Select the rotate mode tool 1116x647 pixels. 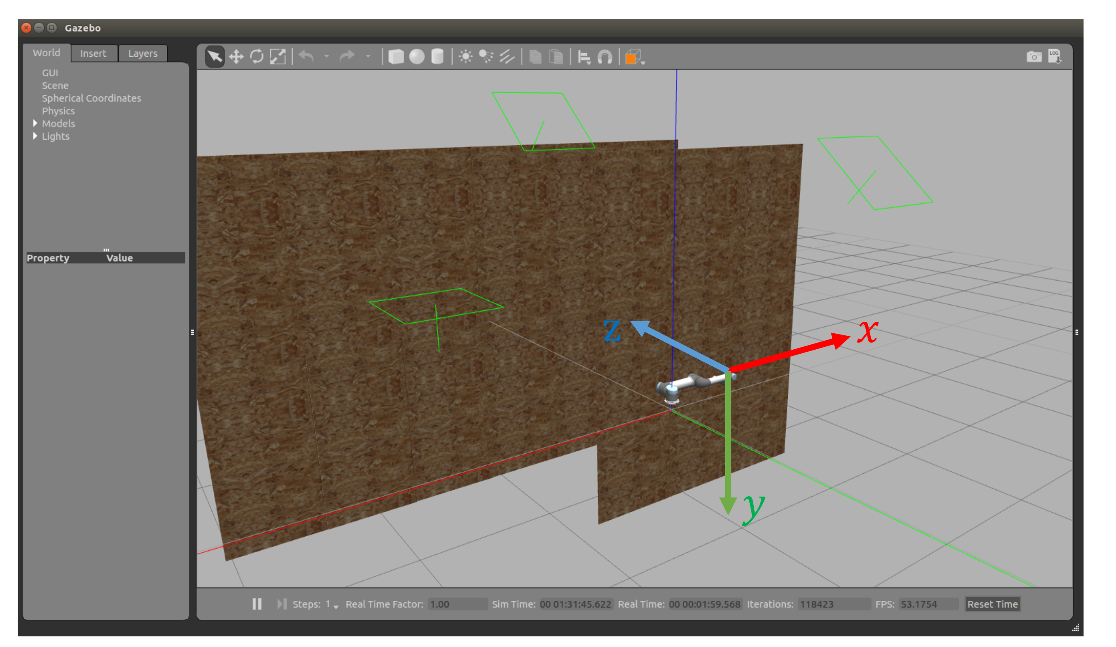257,57
